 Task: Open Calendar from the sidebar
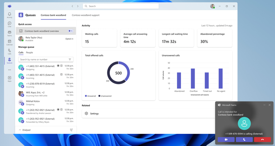point(10,42)
